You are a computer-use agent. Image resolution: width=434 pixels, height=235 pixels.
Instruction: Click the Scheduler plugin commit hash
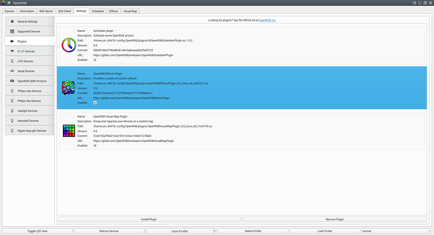pos(123,50)
